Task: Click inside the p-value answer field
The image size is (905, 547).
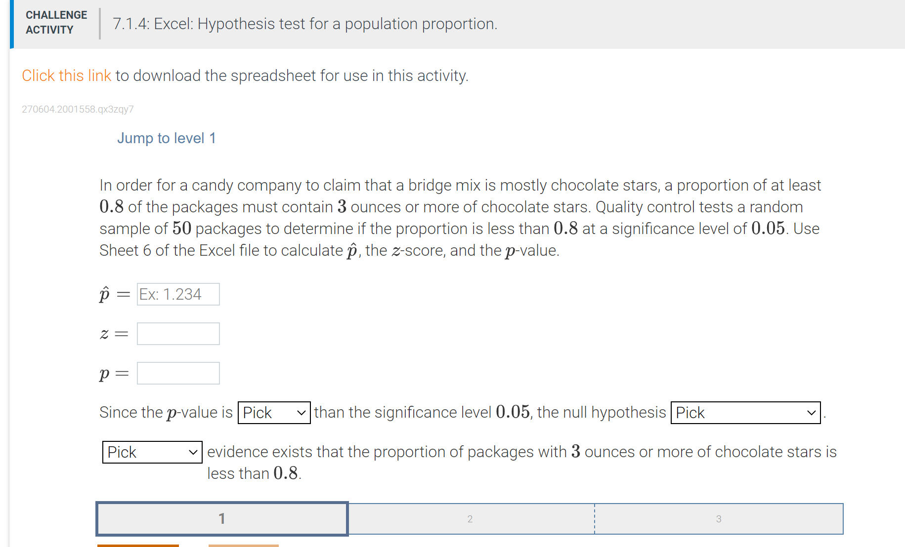Action: coord(178,373)
